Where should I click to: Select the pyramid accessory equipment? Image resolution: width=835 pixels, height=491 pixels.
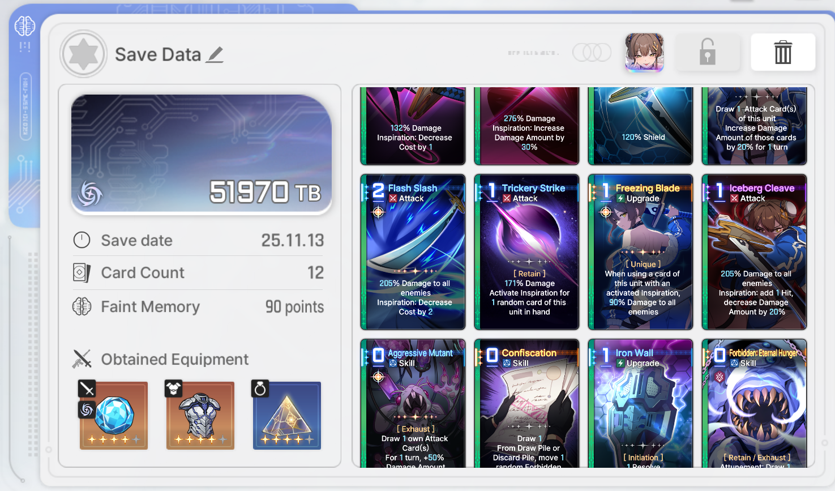(287, 416)
